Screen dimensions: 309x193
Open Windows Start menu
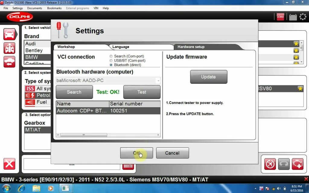(6, 188)
